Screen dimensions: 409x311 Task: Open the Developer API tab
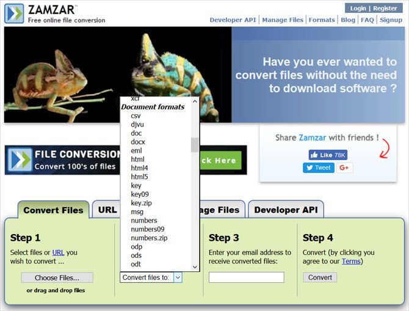pyautogui.click(x=286, y=210)
